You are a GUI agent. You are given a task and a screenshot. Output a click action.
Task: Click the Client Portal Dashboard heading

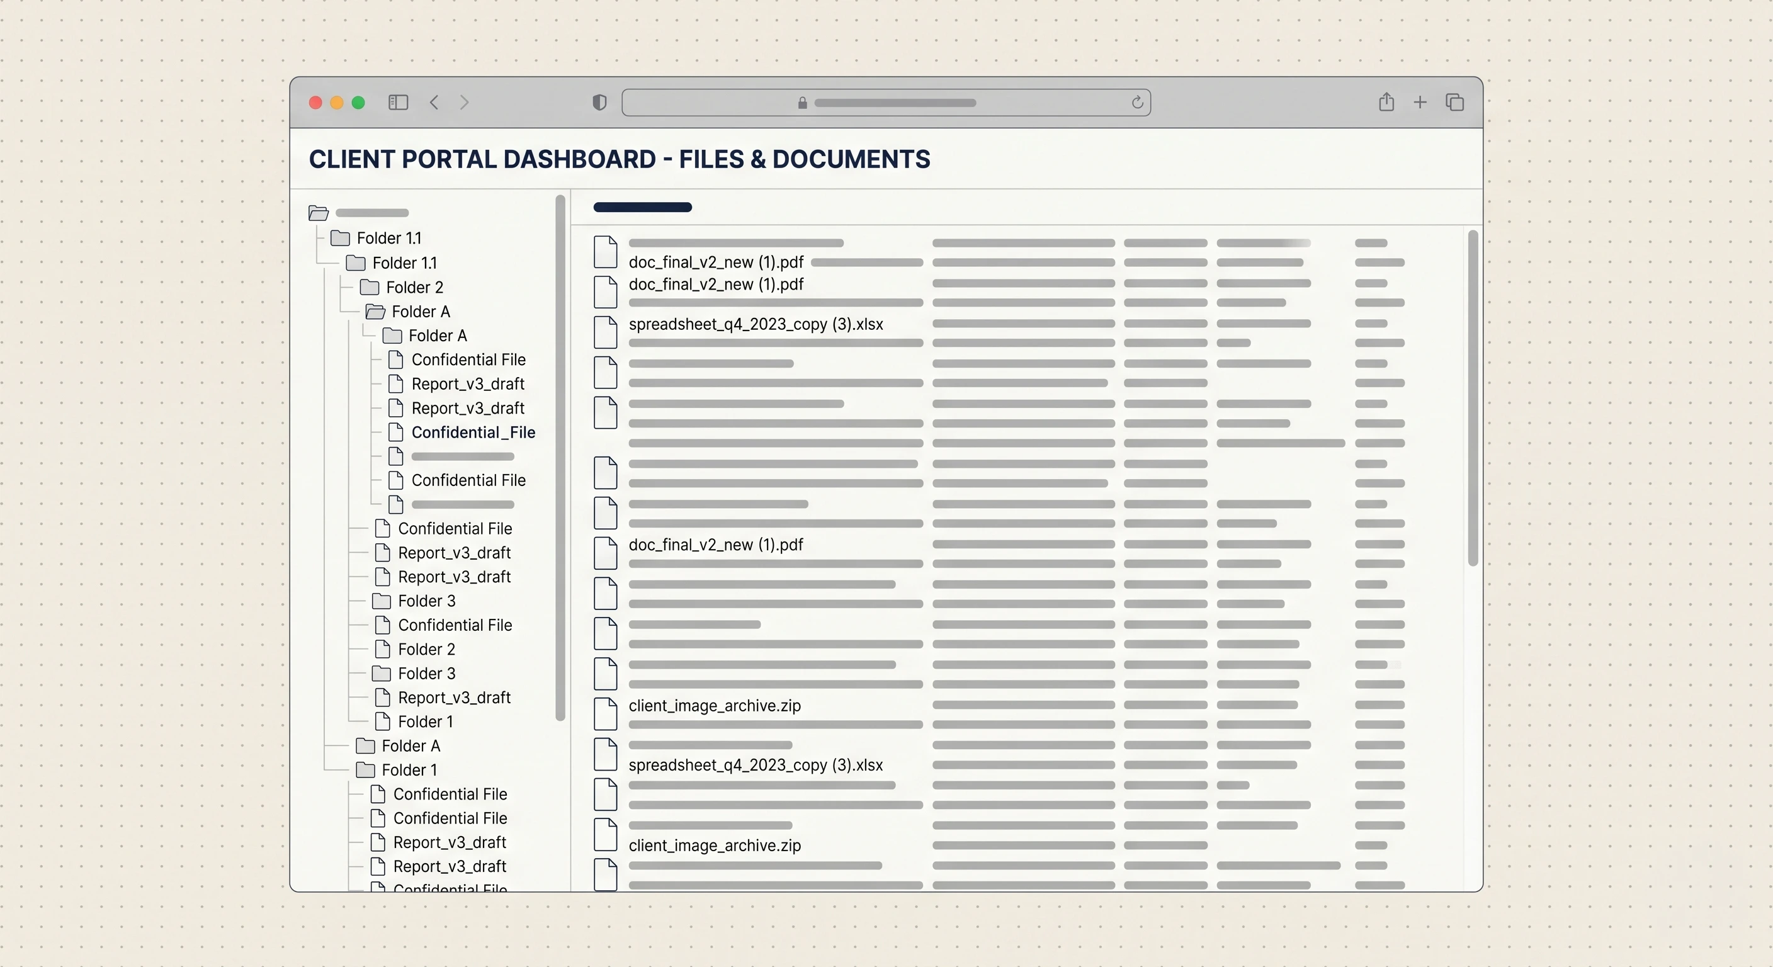pos(620,159)
